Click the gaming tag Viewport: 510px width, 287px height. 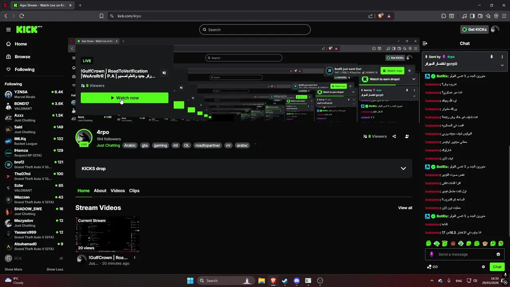[160, 145]
